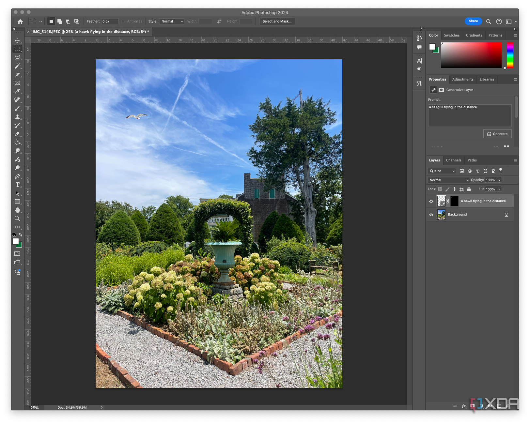Select the Background layer thumbnail

(x=441, y=215)
